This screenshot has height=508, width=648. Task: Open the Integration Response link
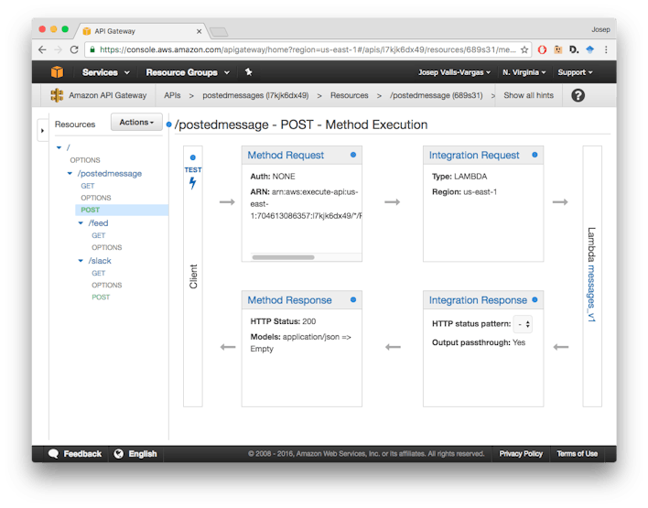coord(478,300)
